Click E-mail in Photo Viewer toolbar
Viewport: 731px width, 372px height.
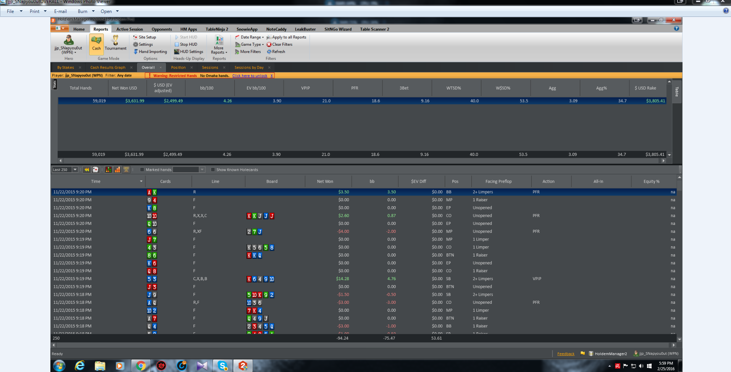[x=60, y=11]
